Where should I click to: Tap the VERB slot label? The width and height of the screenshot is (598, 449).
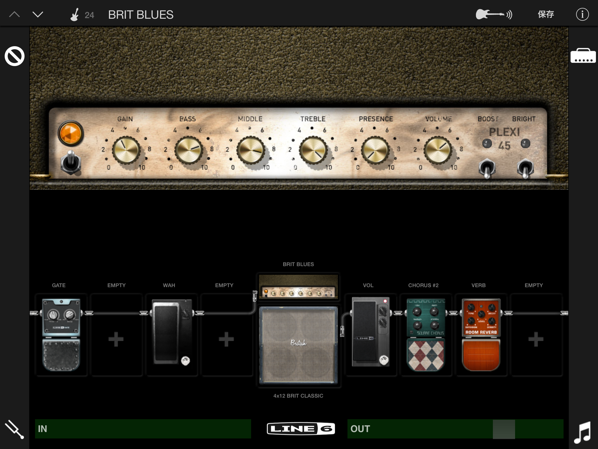pos(478,285)
